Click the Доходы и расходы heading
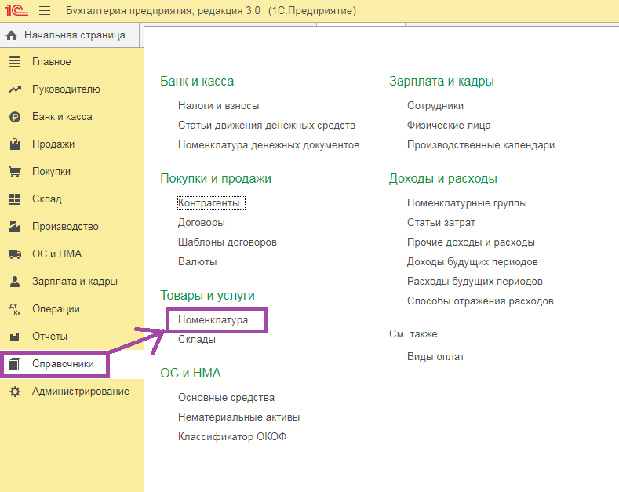This screenshot has height=492, width=619. click(x=443, y=178)
